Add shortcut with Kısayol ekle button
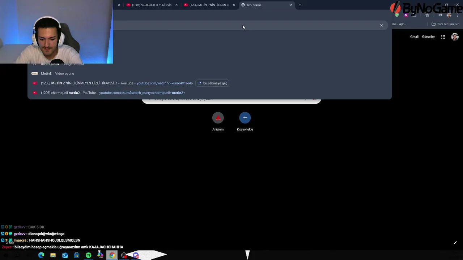 (x=245, y=122)
